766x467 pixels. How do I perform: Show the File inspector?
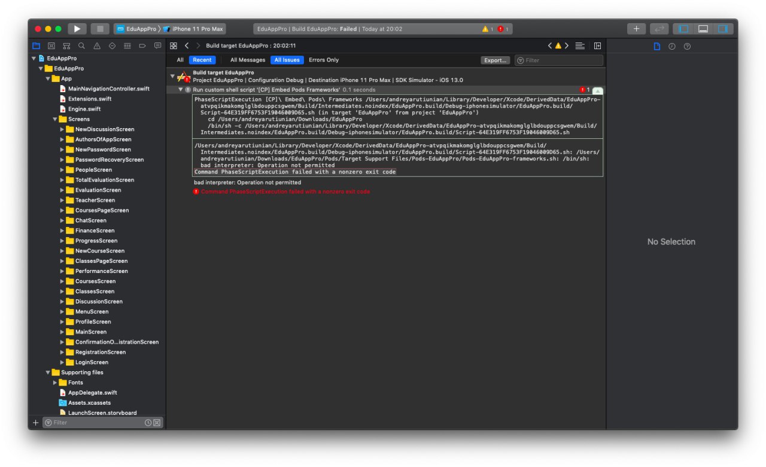point(656,46)
